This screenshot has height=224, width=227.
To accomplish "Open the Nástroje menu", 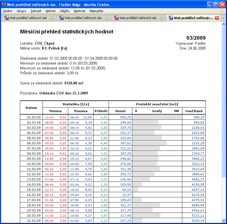I will point(80,11).
